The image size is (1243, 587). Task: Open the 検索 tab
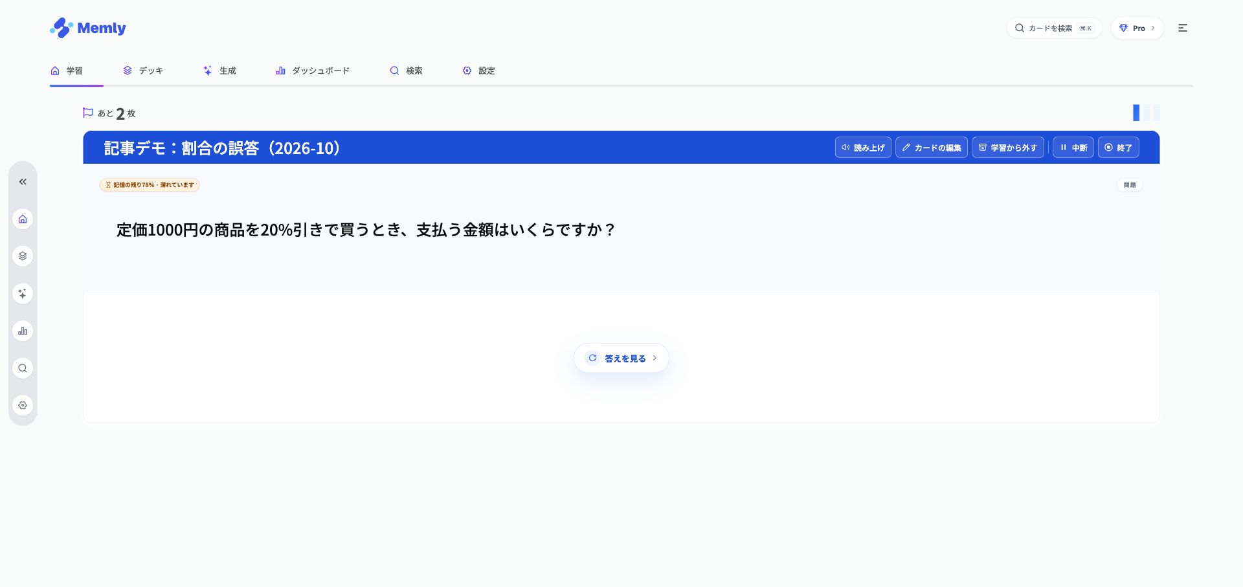tap(406, 71)
